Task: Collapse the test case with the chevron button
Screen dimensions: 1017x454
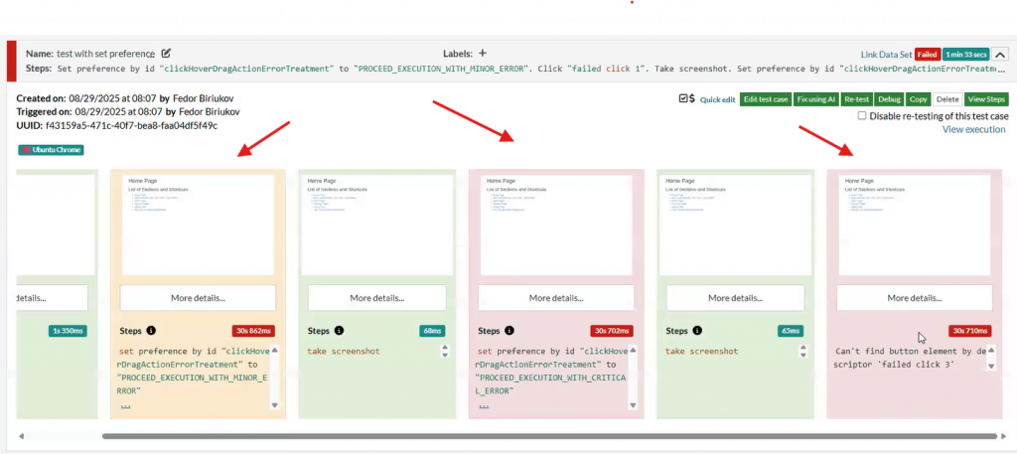Action: pos(1000,55)
